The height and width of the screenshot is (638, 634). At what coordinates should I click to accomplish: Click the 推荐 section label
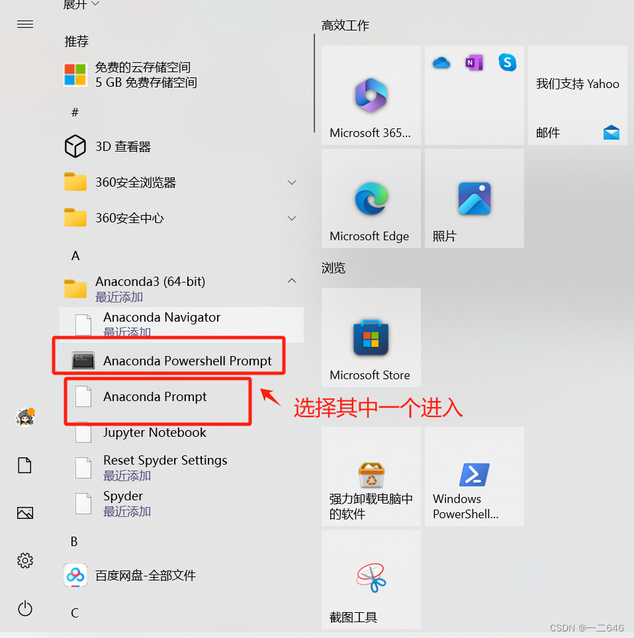point(76,42)
